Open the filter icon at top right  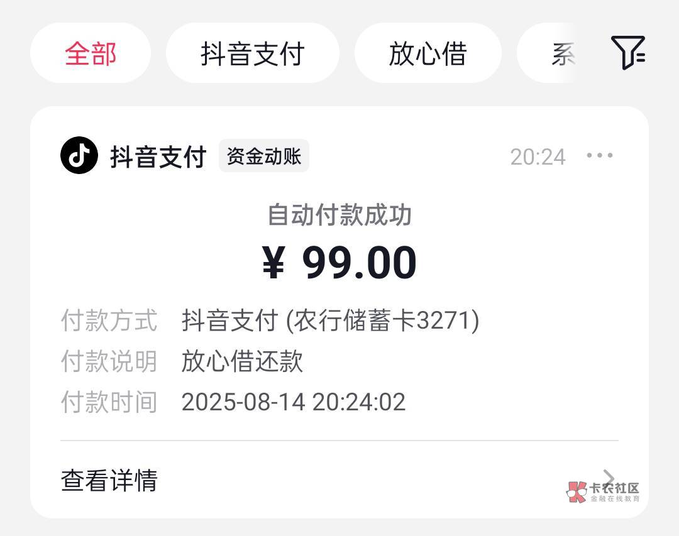pos(628,52)
